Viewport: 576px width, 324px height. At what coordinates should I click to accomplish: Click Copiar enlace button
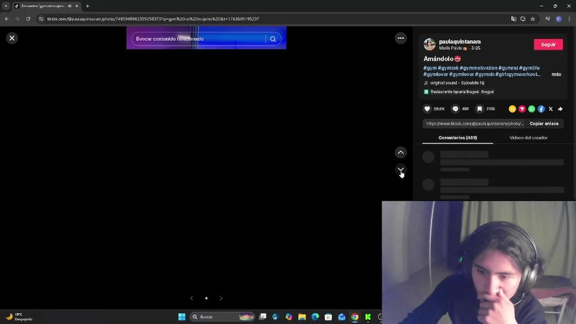point(544,124)
